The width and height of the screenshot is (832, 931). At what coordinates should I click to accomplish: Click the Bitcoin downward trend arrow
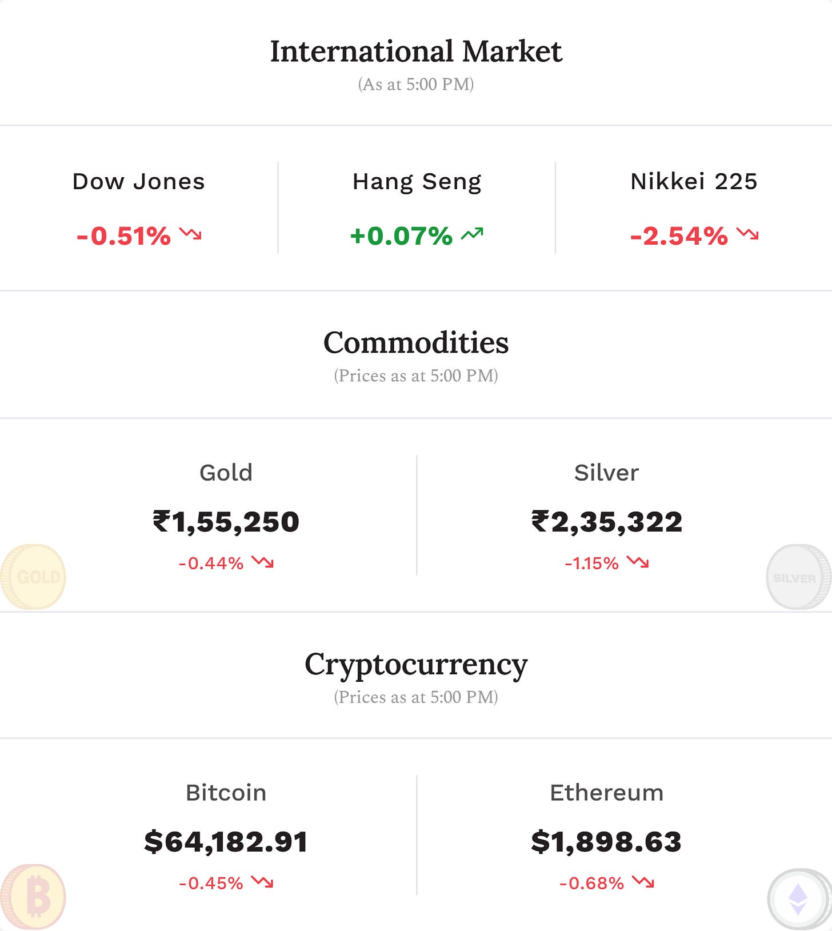(x=262, y=882)
